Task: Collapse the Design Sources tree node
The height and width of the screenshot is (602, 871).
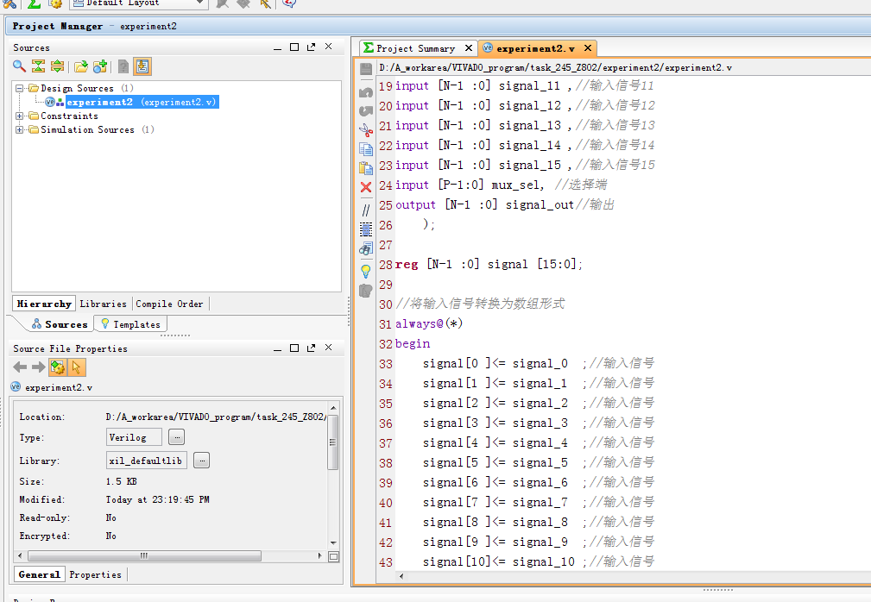Action: tap(20, 88)
